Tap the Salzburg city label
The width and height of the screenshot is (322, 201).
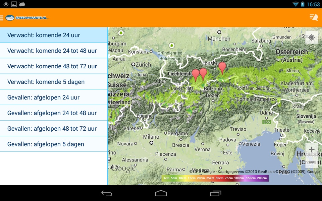point(261,41)
